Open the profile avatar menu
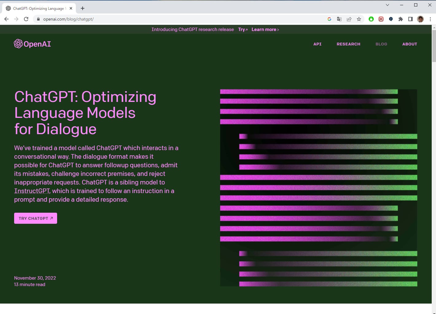This screenshot has height=314, width=436. (x=420, y=19)
